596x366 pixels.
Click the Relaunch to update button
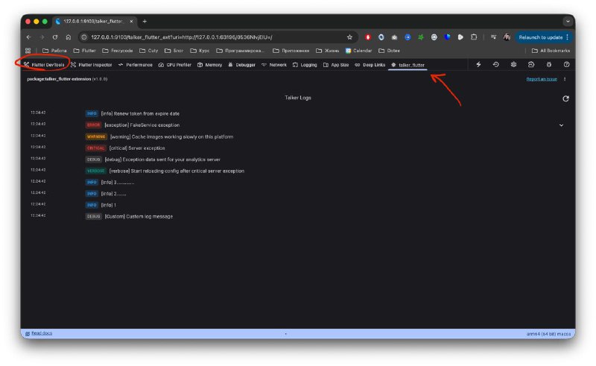point(541,37)
